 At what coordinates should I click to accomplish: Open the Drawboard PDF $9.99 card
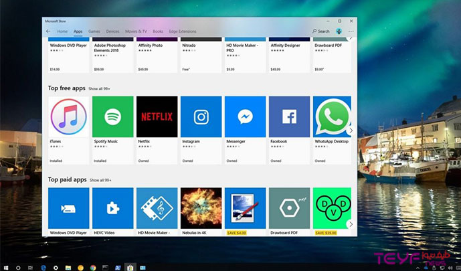point(332,55)
